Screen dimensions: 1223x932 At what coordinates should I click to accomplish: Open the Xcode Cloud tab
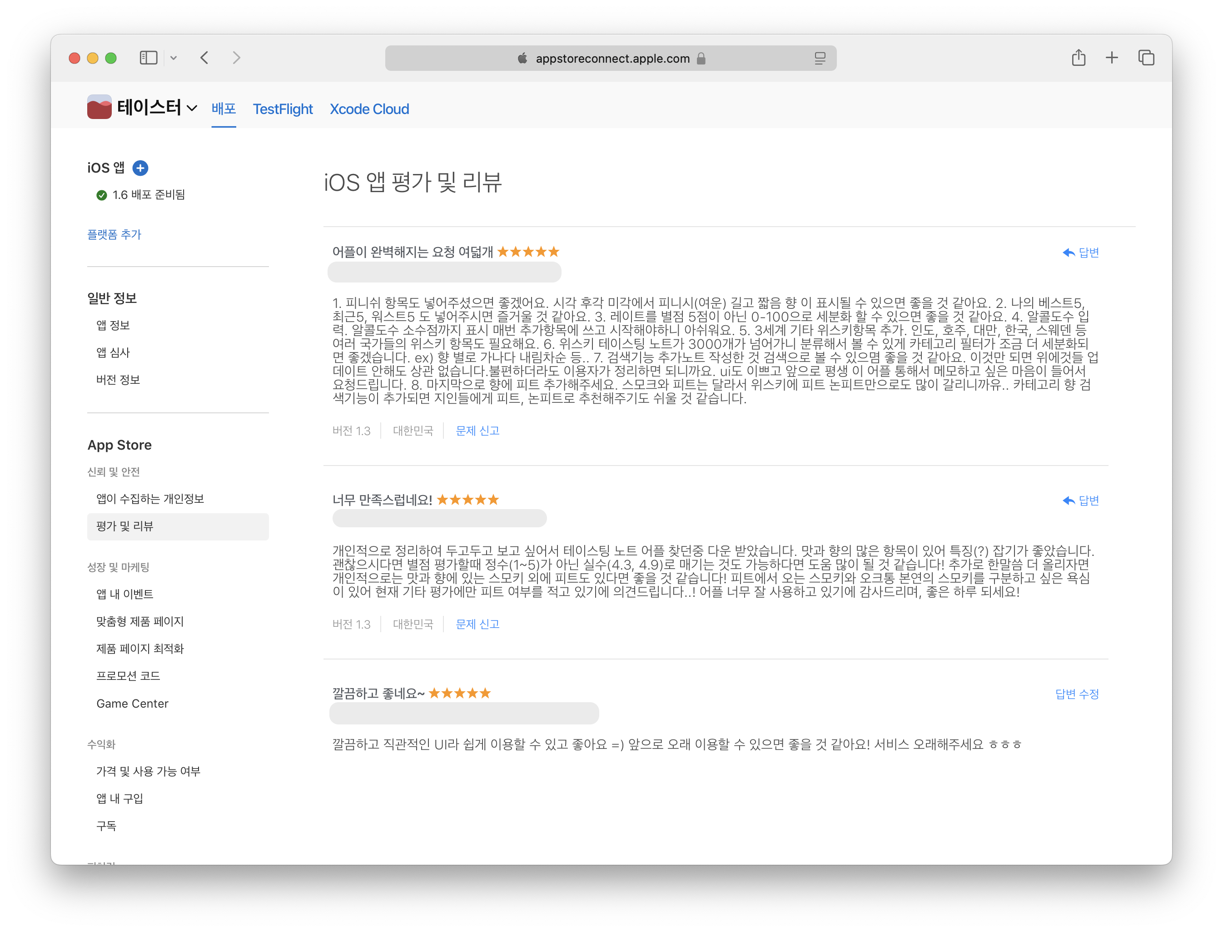(x=369, y=109)
